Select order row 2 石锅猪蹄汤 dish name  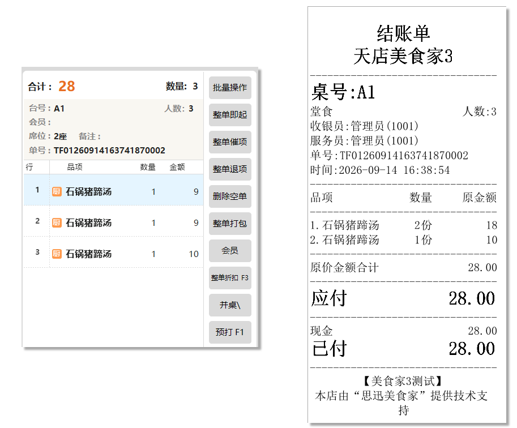click(89, 223)
